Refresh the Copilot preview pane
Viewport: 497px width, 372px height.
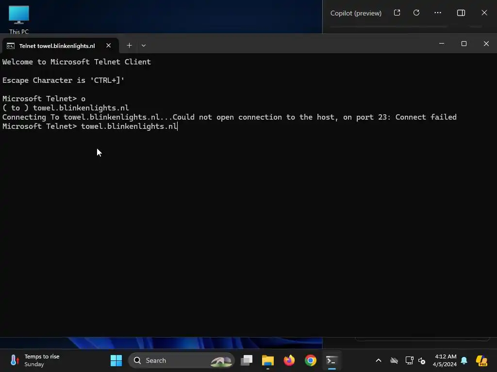point(416,13)
